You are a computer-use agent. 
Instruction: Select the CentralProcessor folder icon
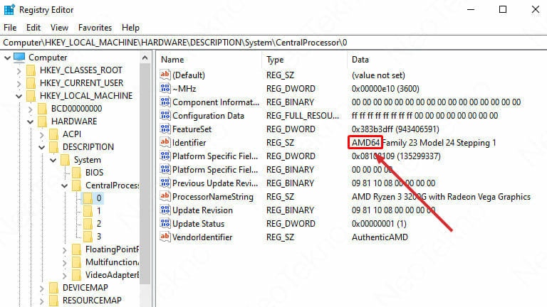pos(77,185)
